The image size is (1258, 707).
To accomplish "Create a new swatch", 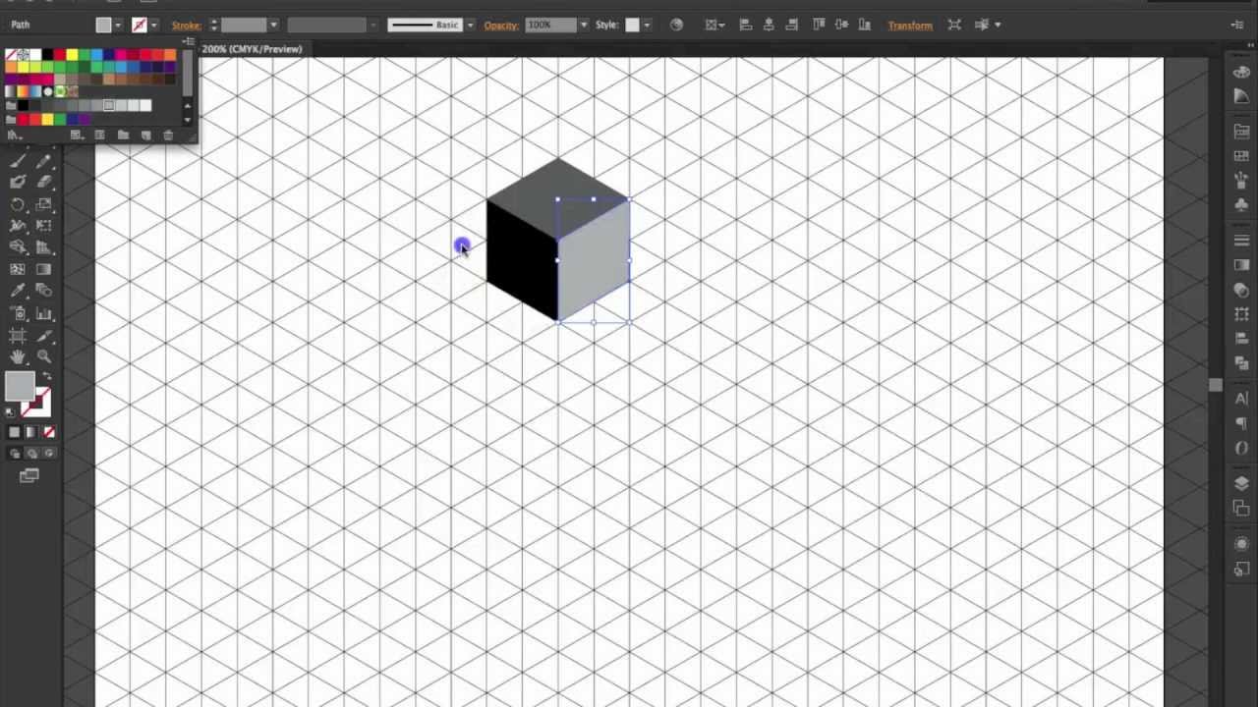I will click(x=145, y=135).
